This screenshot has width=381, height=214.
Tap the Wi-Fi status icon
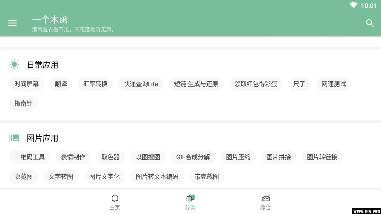pyautogui.click(x=353, y=6)
